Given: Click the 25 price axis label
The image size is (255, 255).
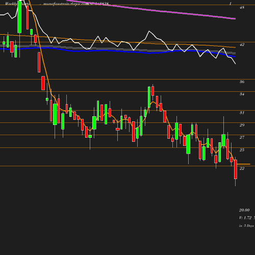Looking at the screenshot, I should [x=242, y=150].
